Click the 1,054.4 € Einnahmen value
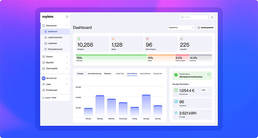This screenshot has width=258, height=138. click(x=187, y=91)
